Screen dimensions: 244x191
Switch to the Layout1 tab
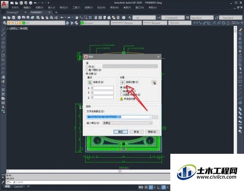coord(19,187)
